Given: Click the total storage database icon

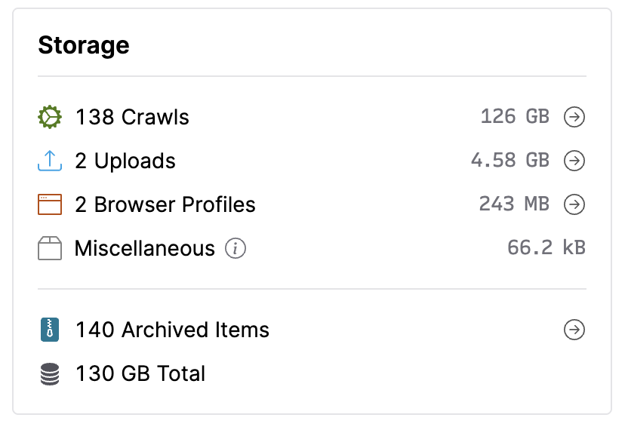Looking at the screenshot, I should pos(49,373).
